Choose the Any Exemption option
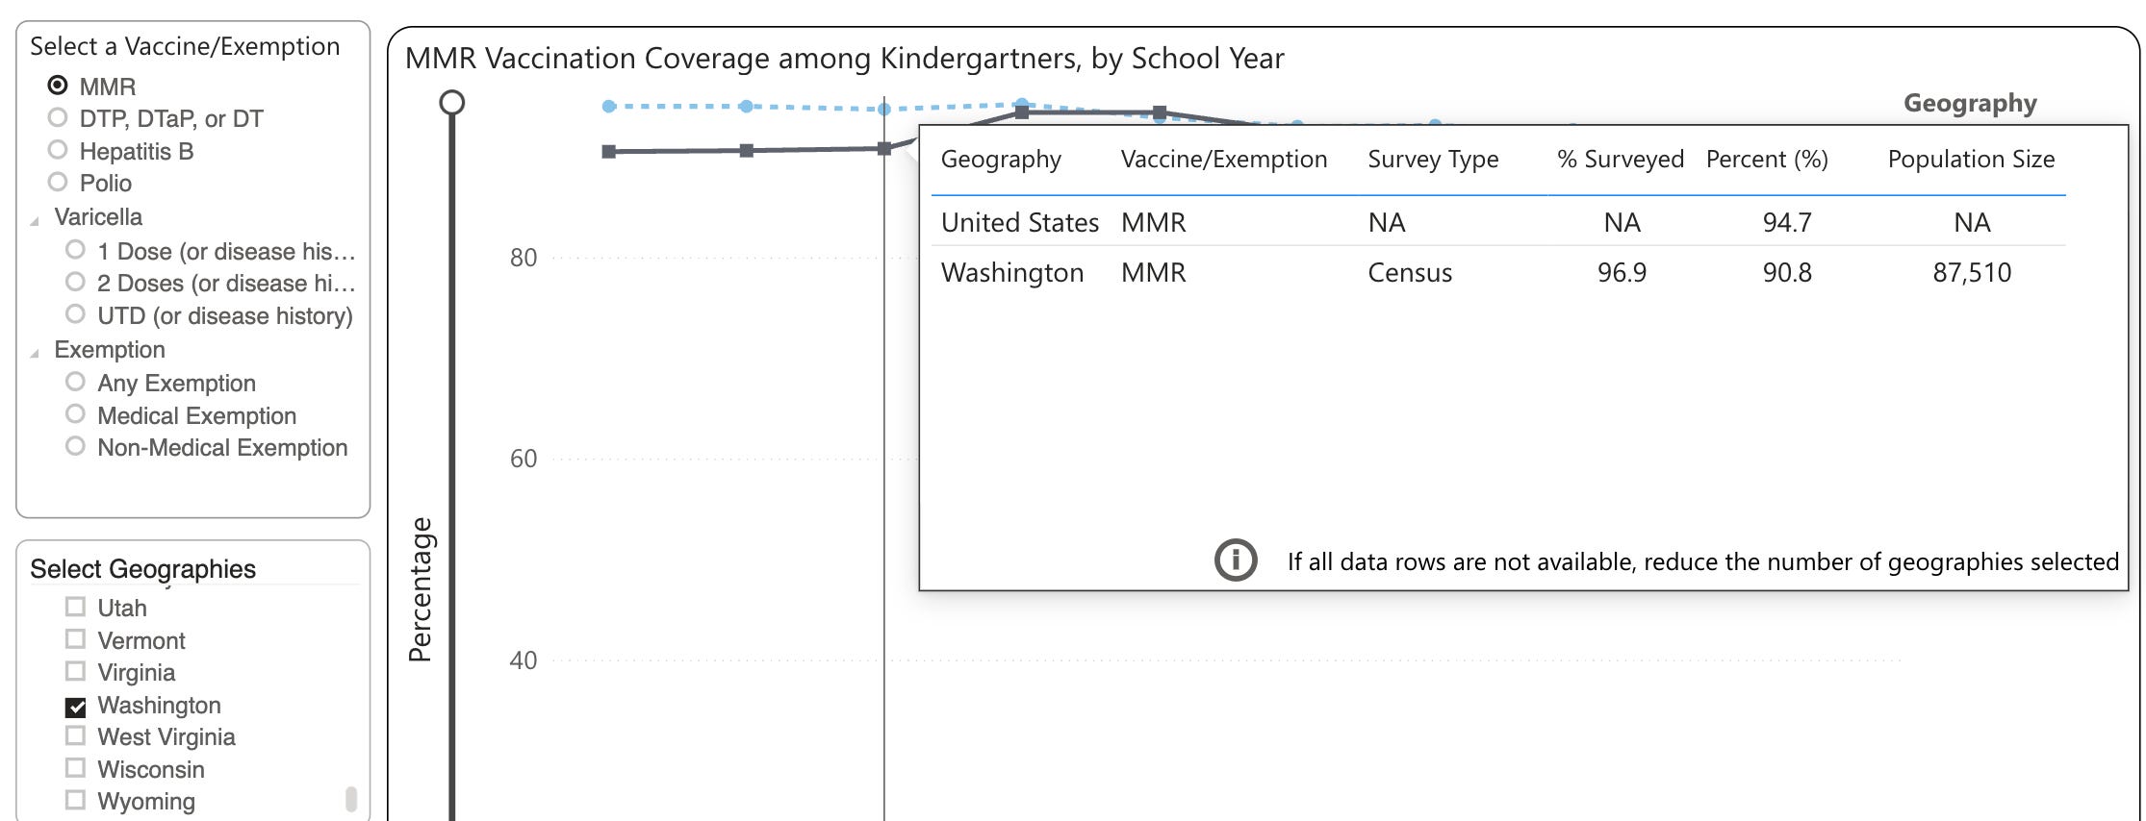This screenshot has height=821, width=2146. tap(75, 382)
